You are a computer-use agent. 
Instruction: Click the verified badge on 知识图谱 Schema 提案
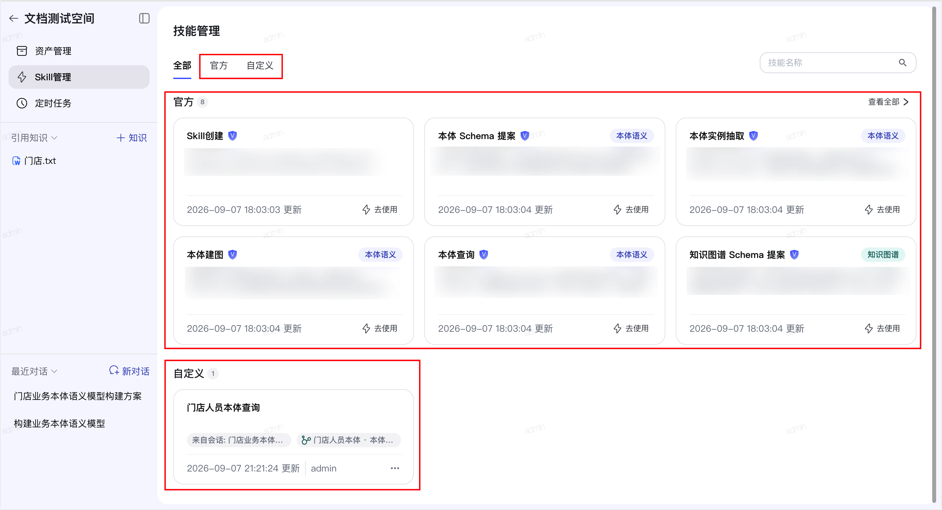[x=794, y=254]
